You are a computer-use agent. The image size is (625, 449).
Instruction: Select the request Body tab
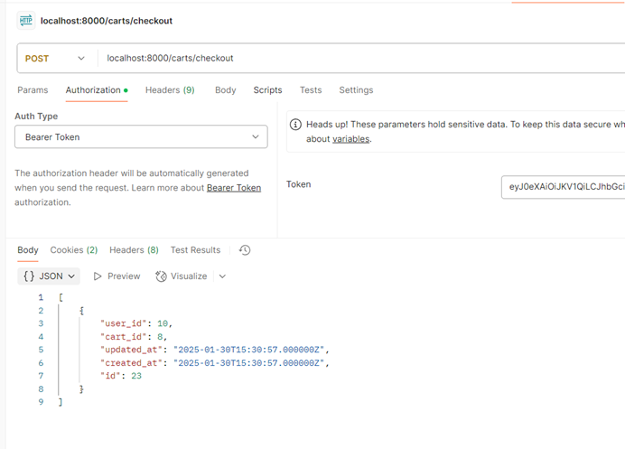click(x=225, y=90)
